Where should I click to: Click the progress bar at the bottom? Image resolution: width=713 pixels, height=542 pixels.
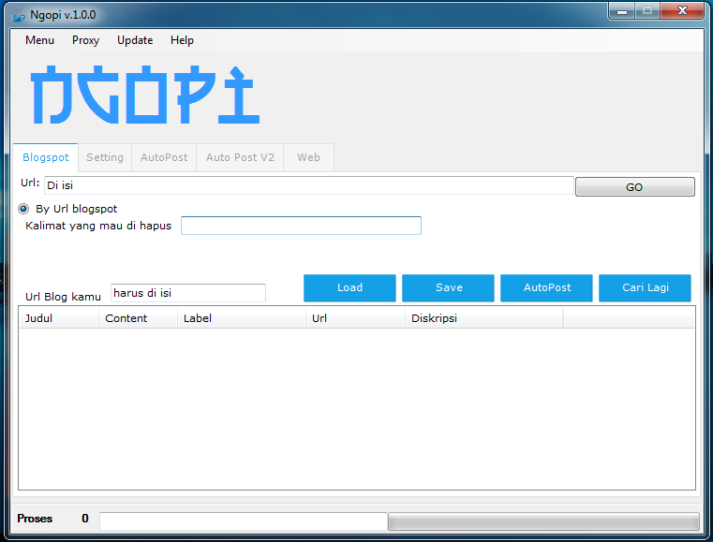543,521
